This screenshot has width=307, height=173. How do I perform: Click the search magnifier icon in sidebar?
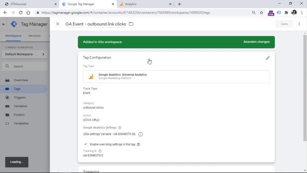7,66
